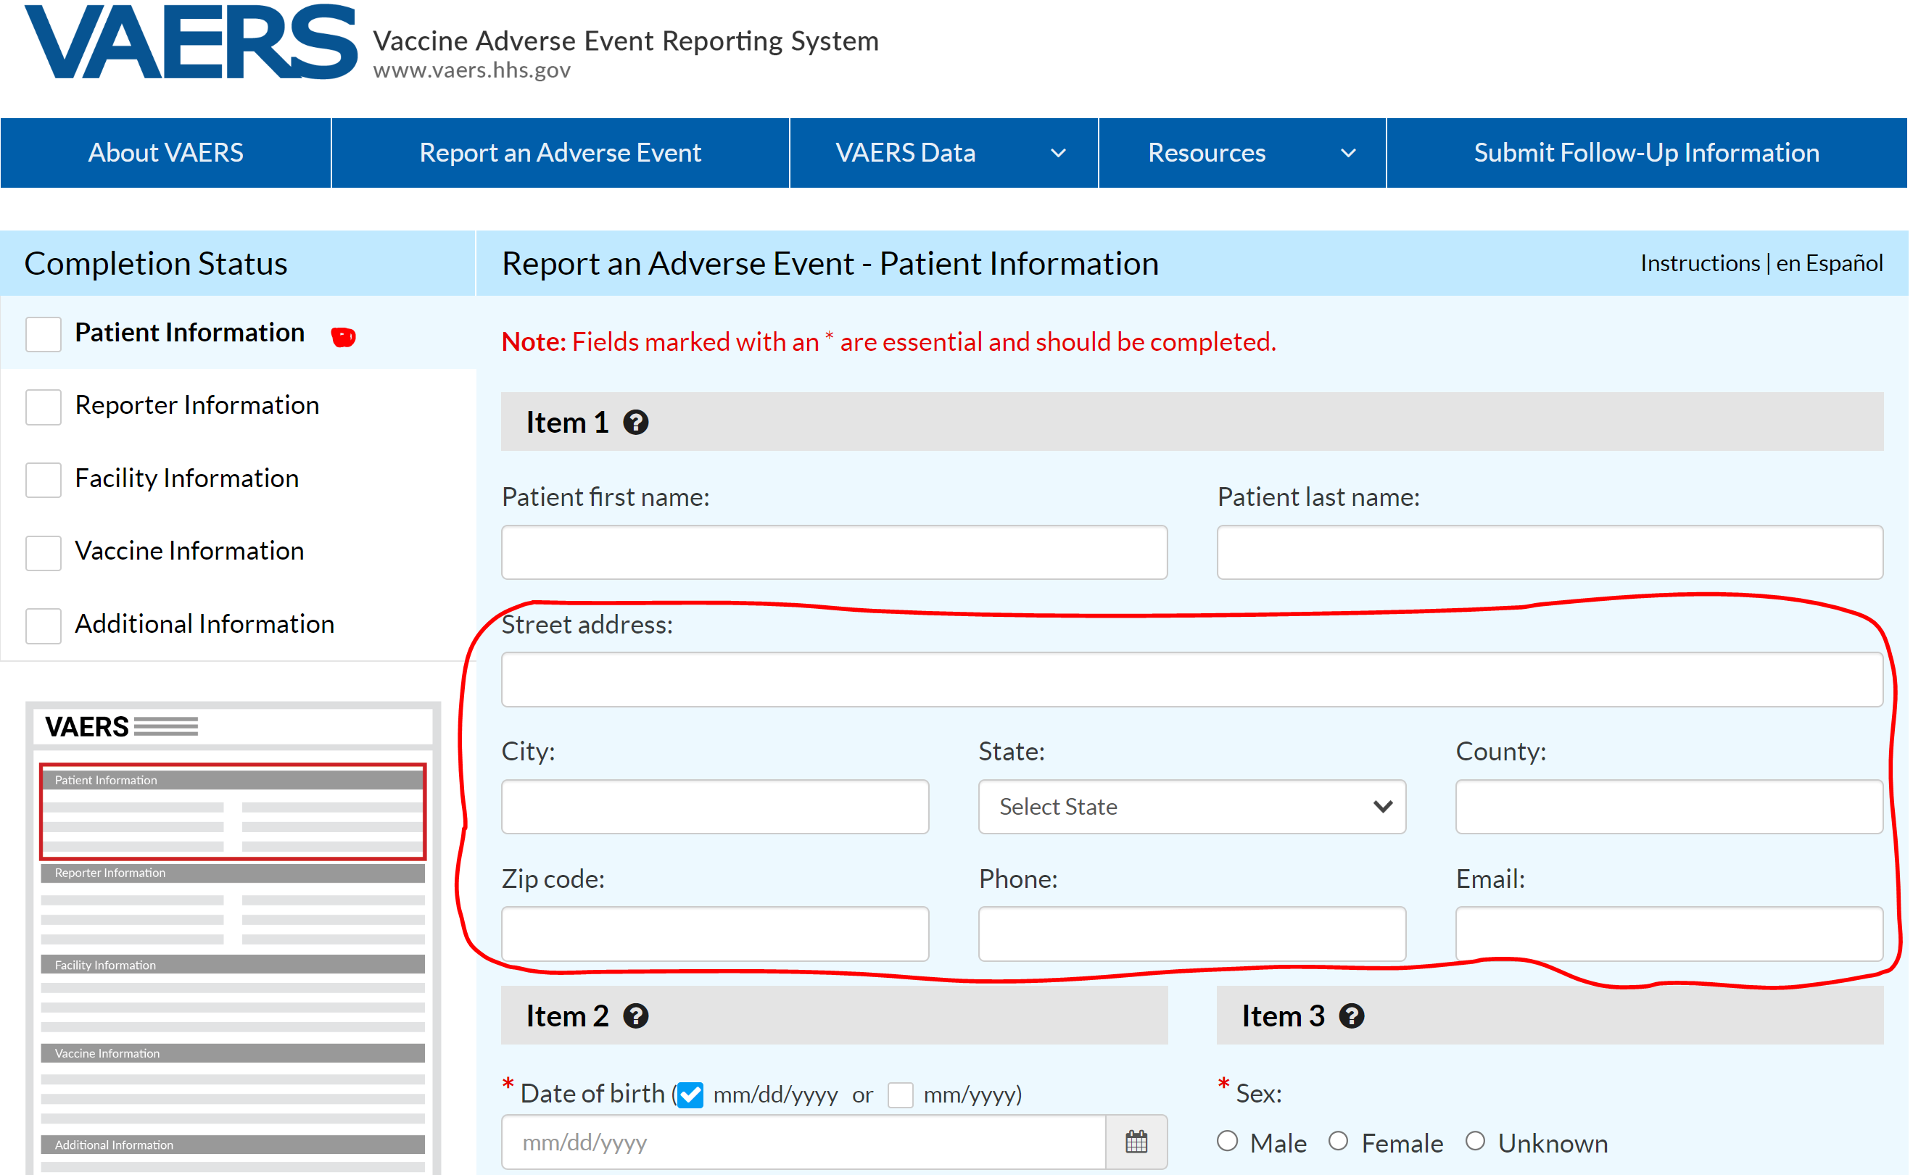Select Vaccine Information section in form thumbnail
1913x1175 pixels.
[x=233, y=1053]
